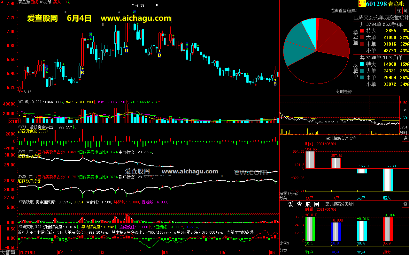409x255 pixels.
Task: Select the 深圳超赢分类统计 panel title
Action: [x=341, y=204]
